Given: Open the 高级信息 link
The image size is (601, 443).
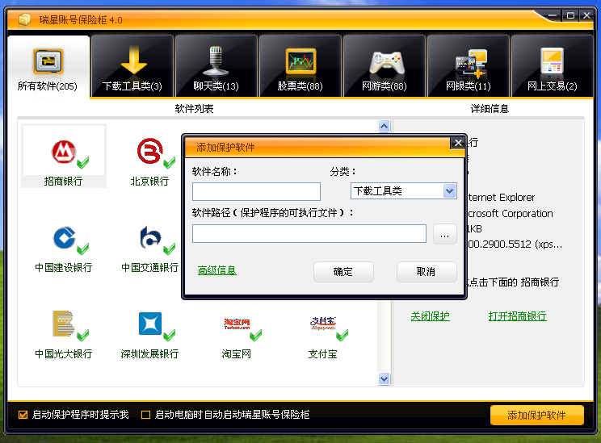Looking at the screenshot, I should [217, 270].
